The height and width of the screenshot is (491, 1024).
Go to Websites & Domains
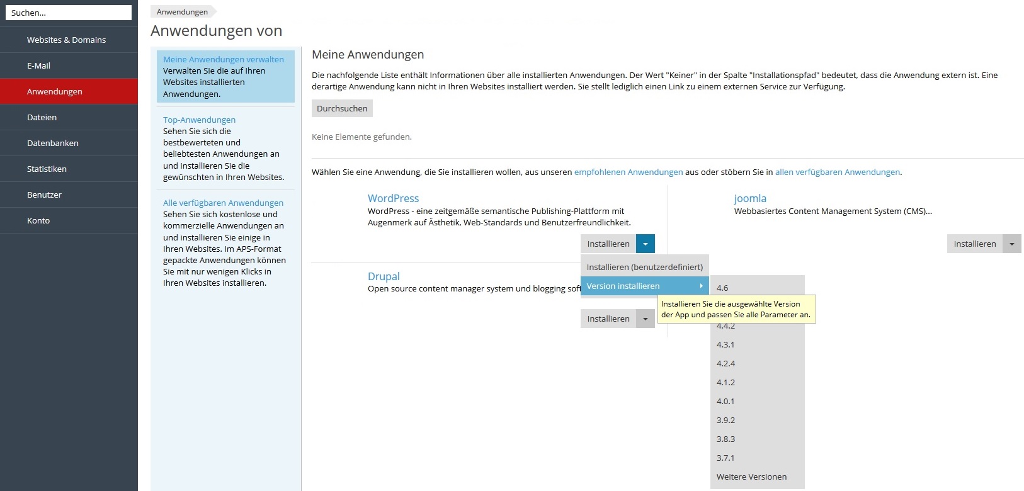[69, 40]
